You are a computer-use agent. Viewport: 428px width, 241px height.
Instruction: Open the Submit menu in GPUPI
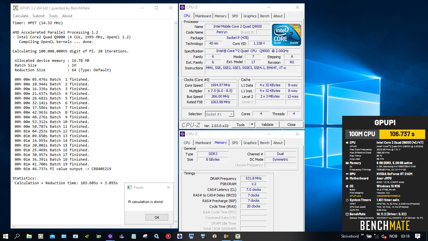(x=38, y=16)
